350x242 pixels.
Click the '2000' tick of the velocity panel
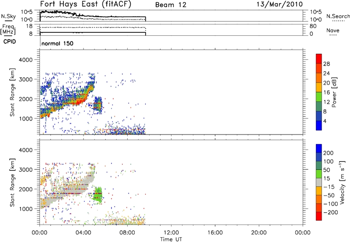tap(25, 189)
